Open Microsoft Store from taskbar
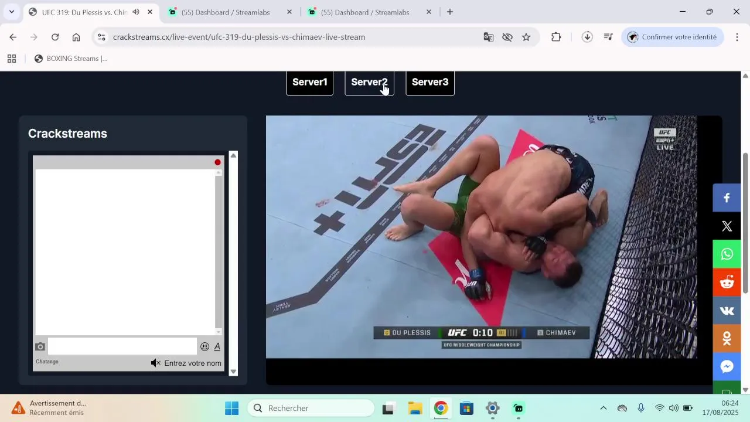750x422 pixels. (x=466, y=409)
